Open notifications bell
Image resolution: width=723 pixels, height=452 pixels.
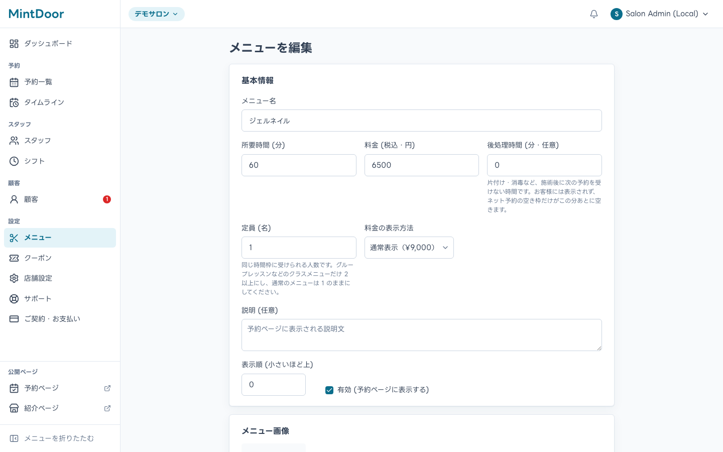[594, 14]
